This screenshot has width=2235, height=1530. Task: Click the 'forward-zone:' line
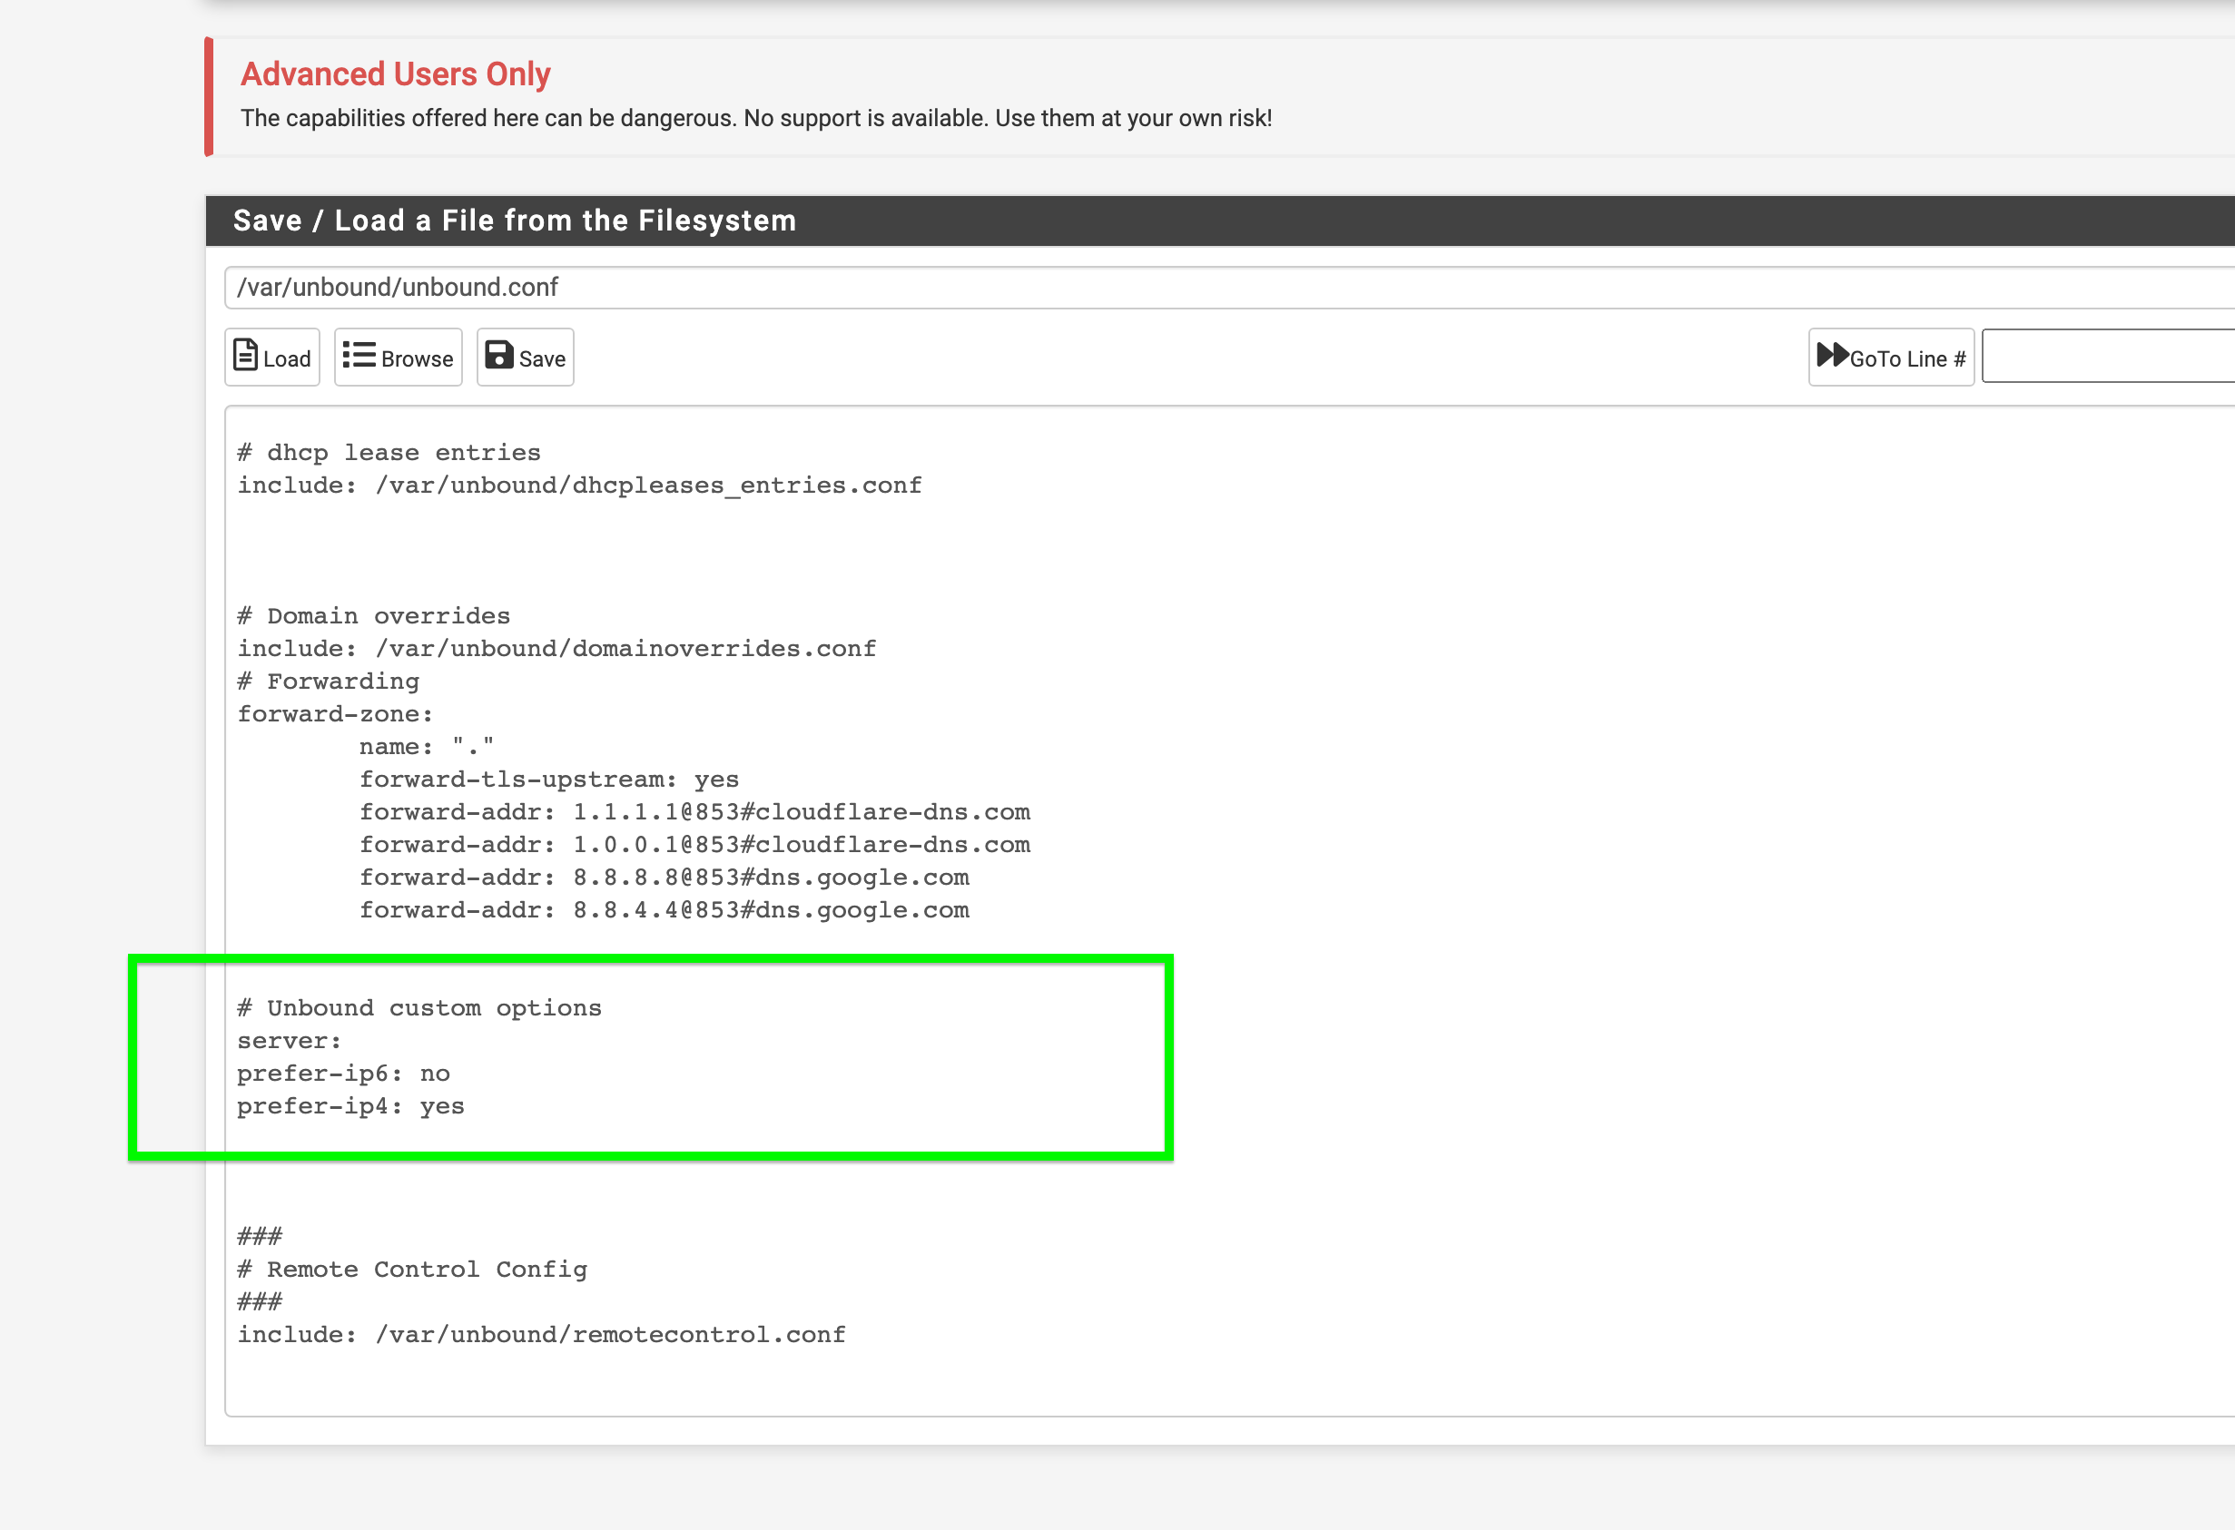(336, 713)
